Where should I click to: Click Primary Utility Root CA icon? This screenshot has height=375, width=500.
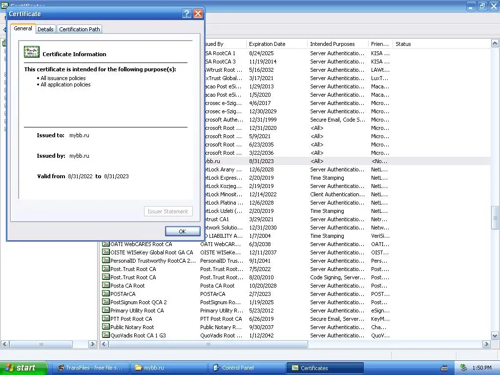[x=106, y=310]
